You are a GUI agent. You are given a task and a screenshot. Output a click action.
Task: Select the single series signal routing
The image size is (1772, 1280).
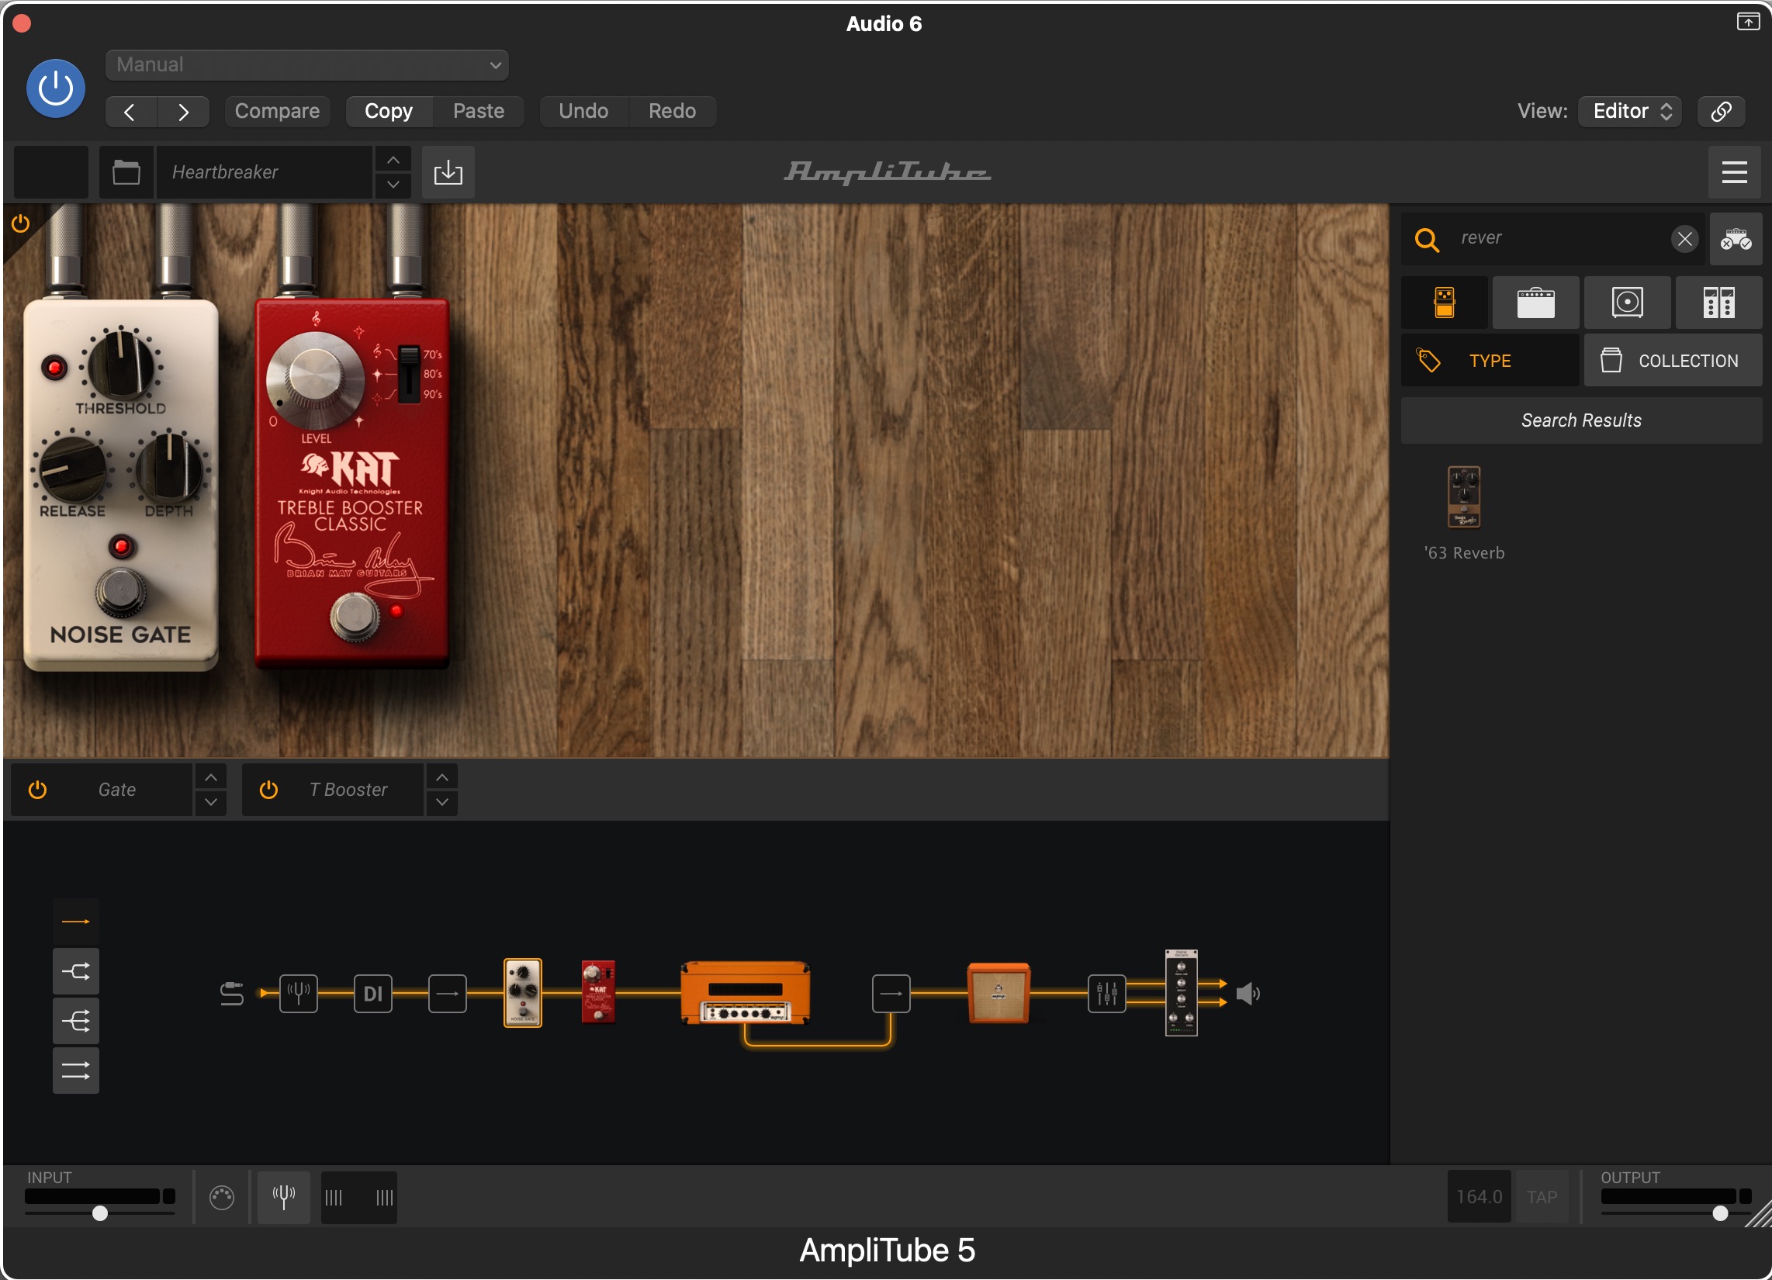point(76,923)
